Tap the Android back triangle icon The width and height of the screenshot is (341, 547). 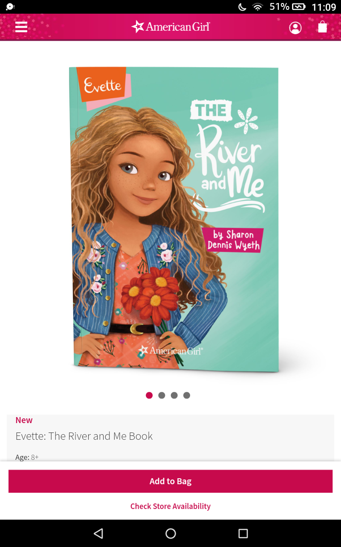pos(98,533)
